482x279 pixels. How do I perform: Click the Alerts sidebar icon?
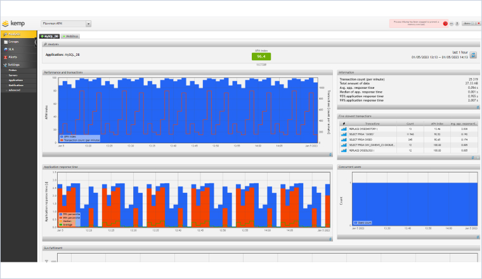tap(5, 56)
